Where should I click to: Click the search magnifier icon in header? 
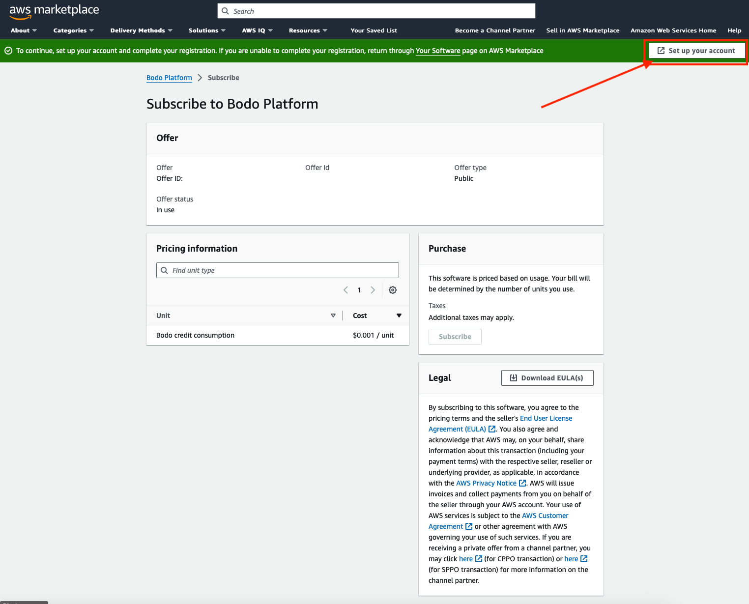tap(226, 11)
